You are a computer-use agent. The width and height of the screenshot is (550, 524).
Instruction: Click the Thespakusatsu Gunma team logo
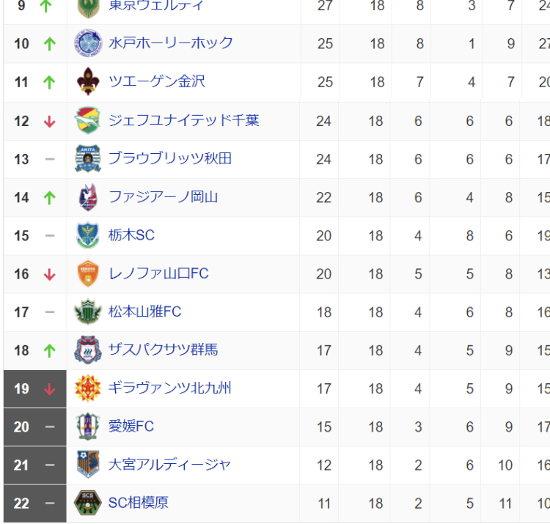click(87, 350)
